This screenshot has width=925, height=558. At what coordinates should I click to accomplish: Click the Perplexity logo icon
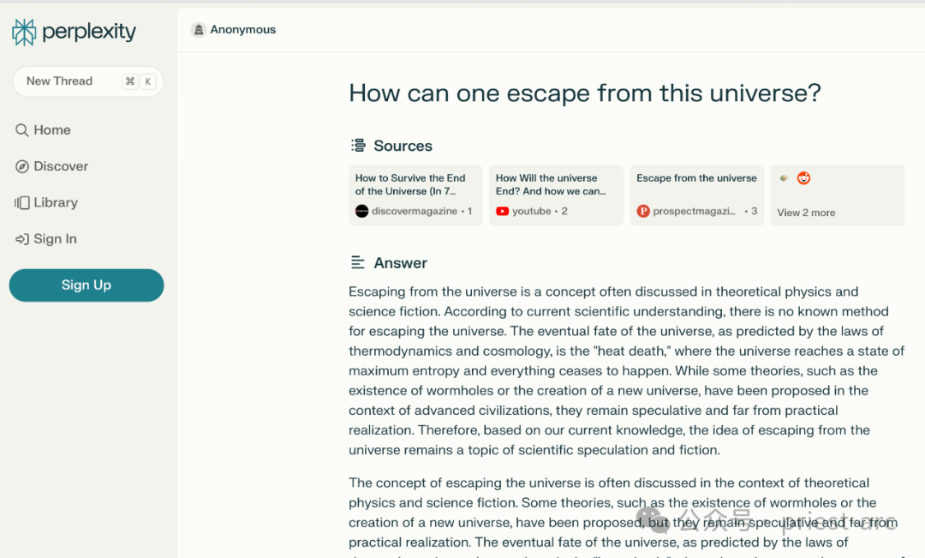[24, 33]
